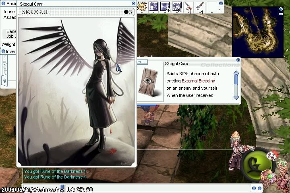Click the External Bleeding skill link
Viewport: 290px width, 193px height.
point(199,81)
